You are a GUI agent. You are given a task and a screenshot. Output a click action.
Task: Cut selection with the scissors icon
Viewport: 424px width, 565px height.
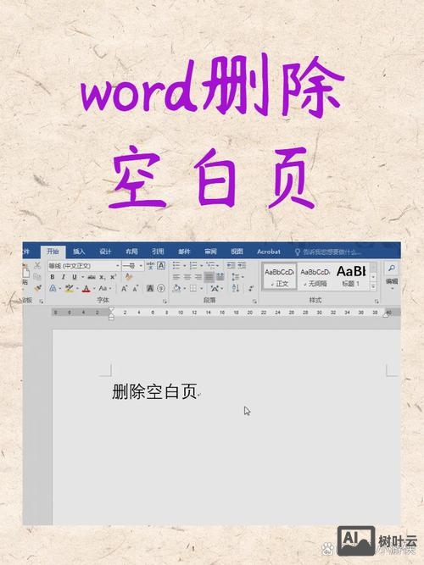(x=37, y=266)
